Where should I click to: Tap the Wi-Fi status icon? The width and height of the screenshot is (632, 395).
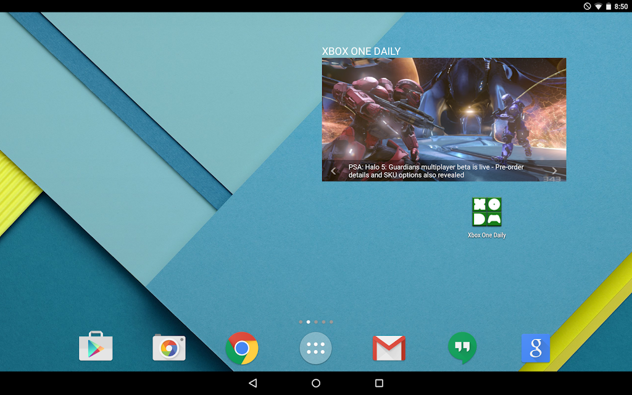[599, 6]
